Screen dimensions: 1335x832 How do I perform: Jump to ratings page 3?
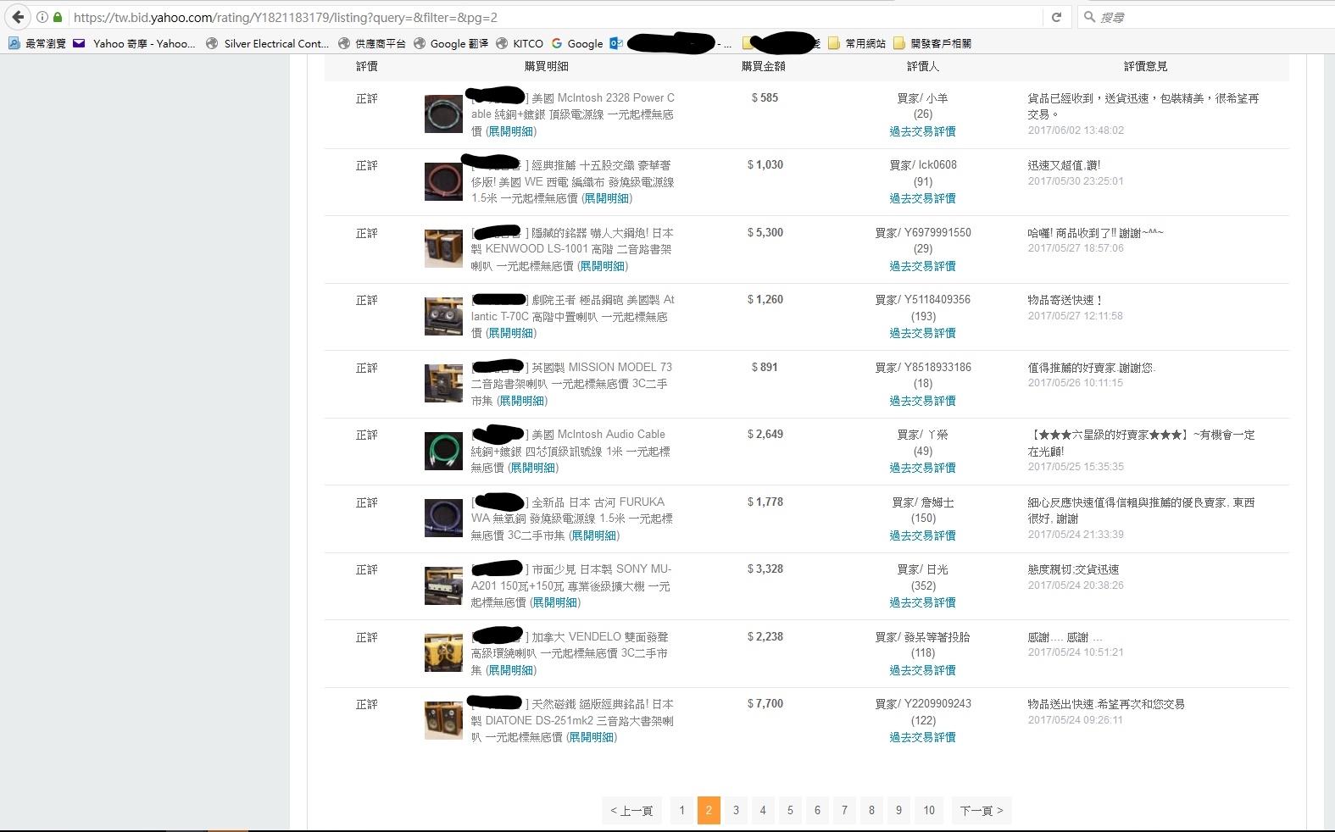point(736,811)
